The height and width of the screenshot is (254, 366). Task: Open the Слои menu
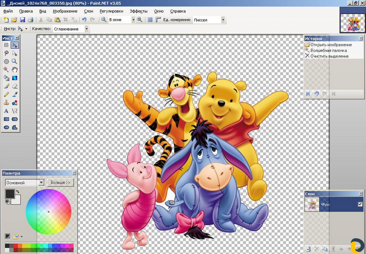[x=89, y=11]
